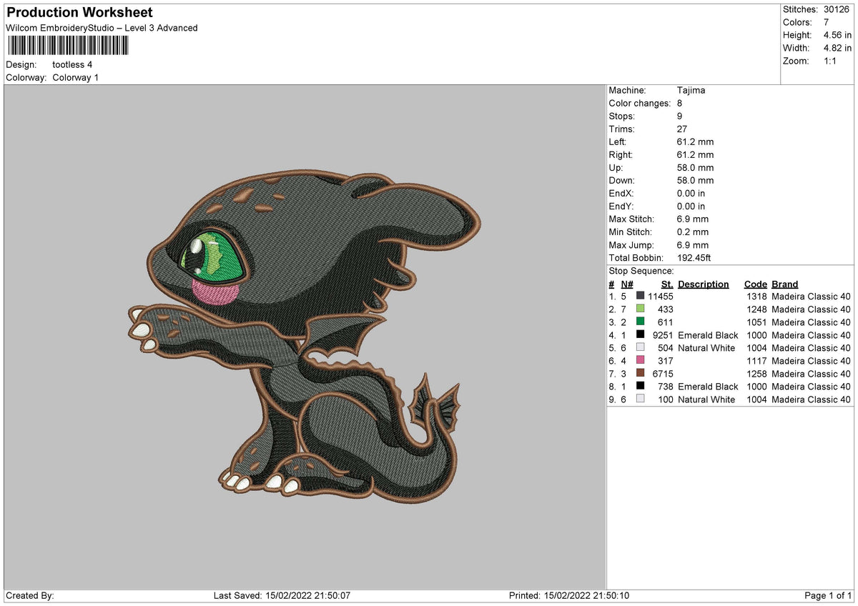Click the pink swatch for stop 6
The height and width of the screenshot is (606, 858).
pyautogui.click(x=640, y=360)
